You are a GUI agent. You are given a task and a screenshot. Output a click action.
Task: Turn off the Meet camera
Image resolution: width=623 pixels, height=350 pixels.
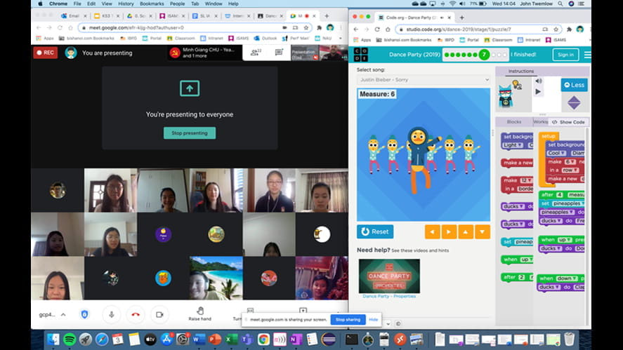pos(159,315)
